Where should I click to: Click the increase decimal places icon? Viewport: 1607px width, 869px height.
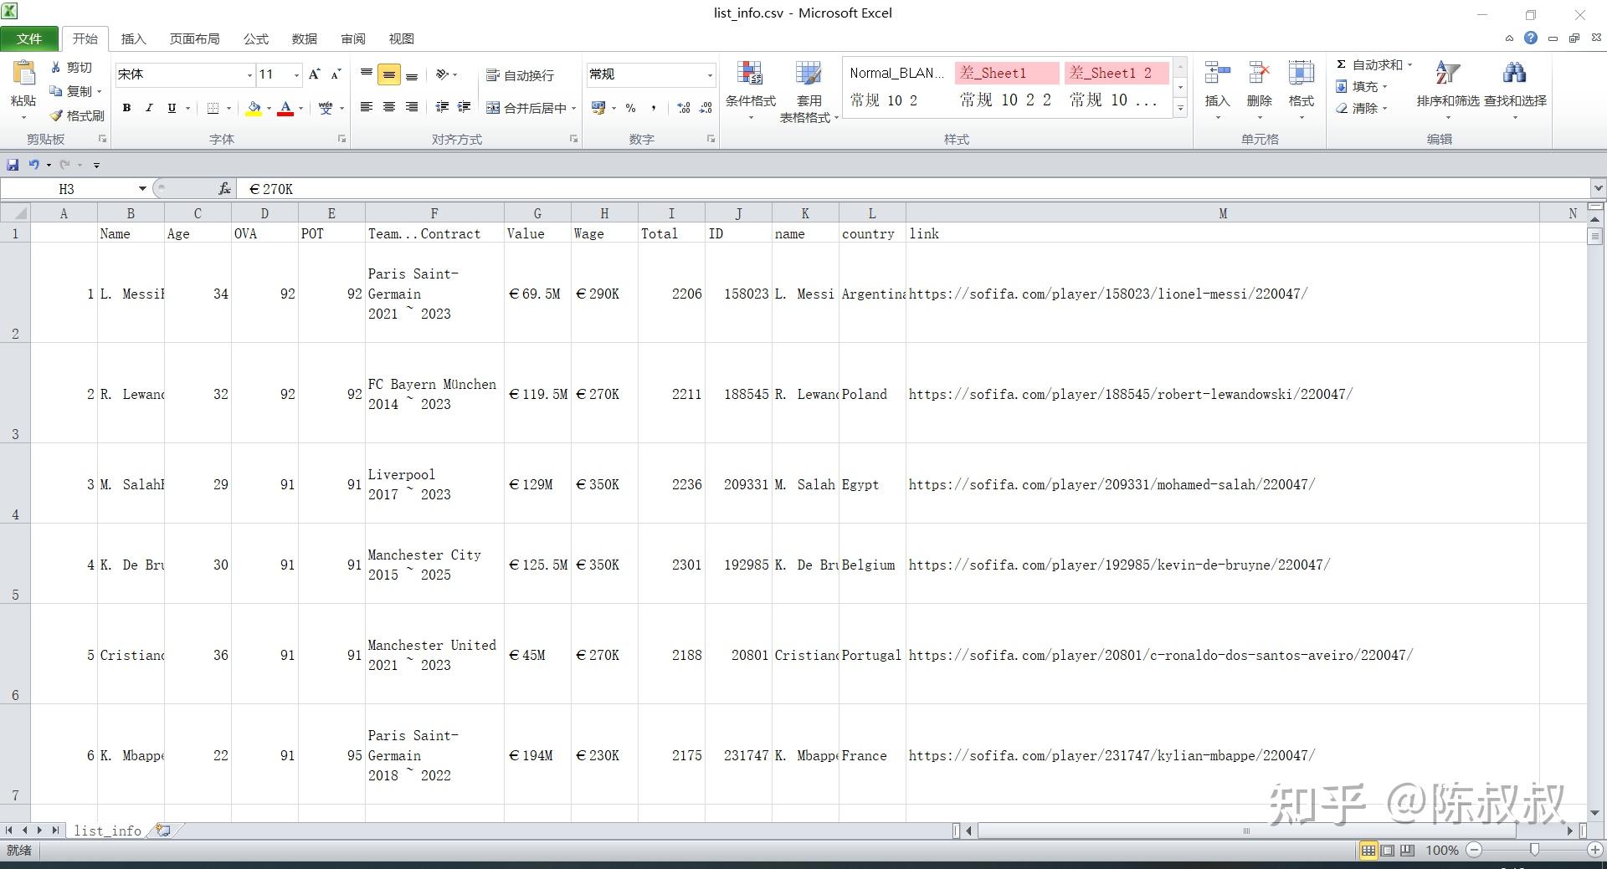coord(684,108)
